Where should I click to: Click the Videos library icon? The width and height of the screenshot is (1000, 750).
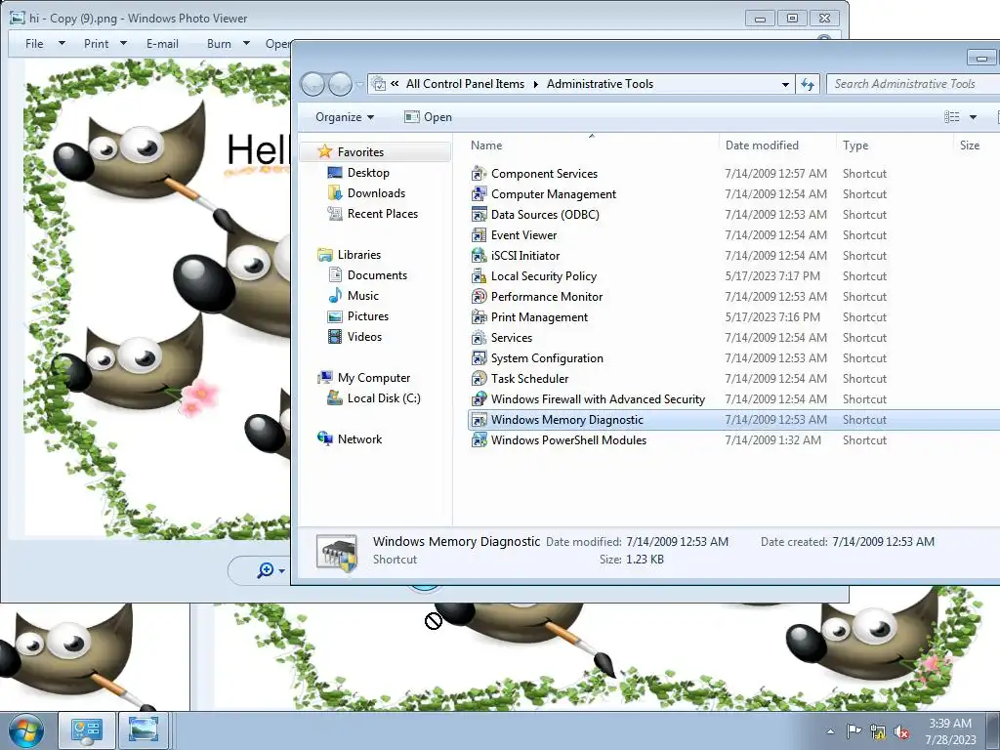click(x=335, y=337)
